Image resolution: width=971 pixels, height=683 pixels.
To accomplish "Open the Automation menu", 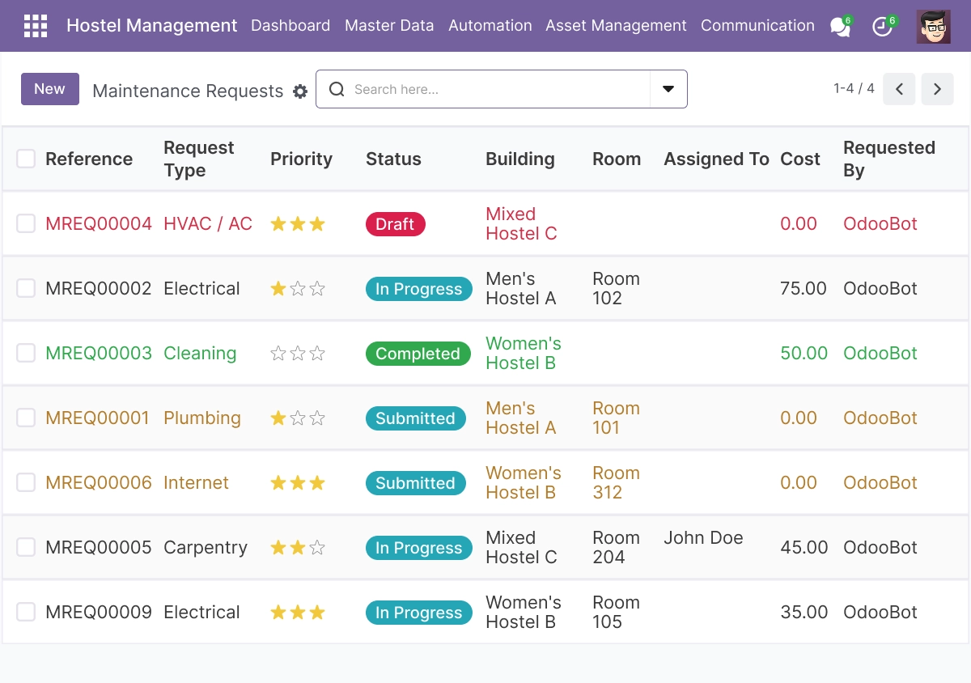I will (x=490, y=26).
